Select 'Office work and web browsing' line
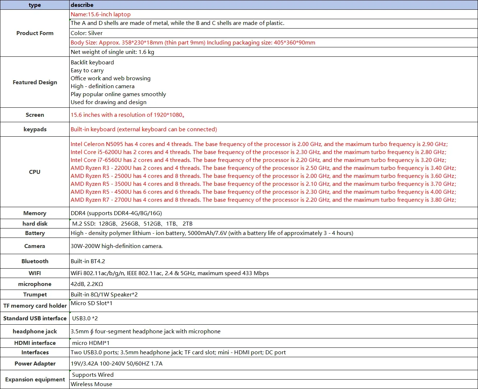Viewport: 478px width, 389px height. (x=111, y=78)
